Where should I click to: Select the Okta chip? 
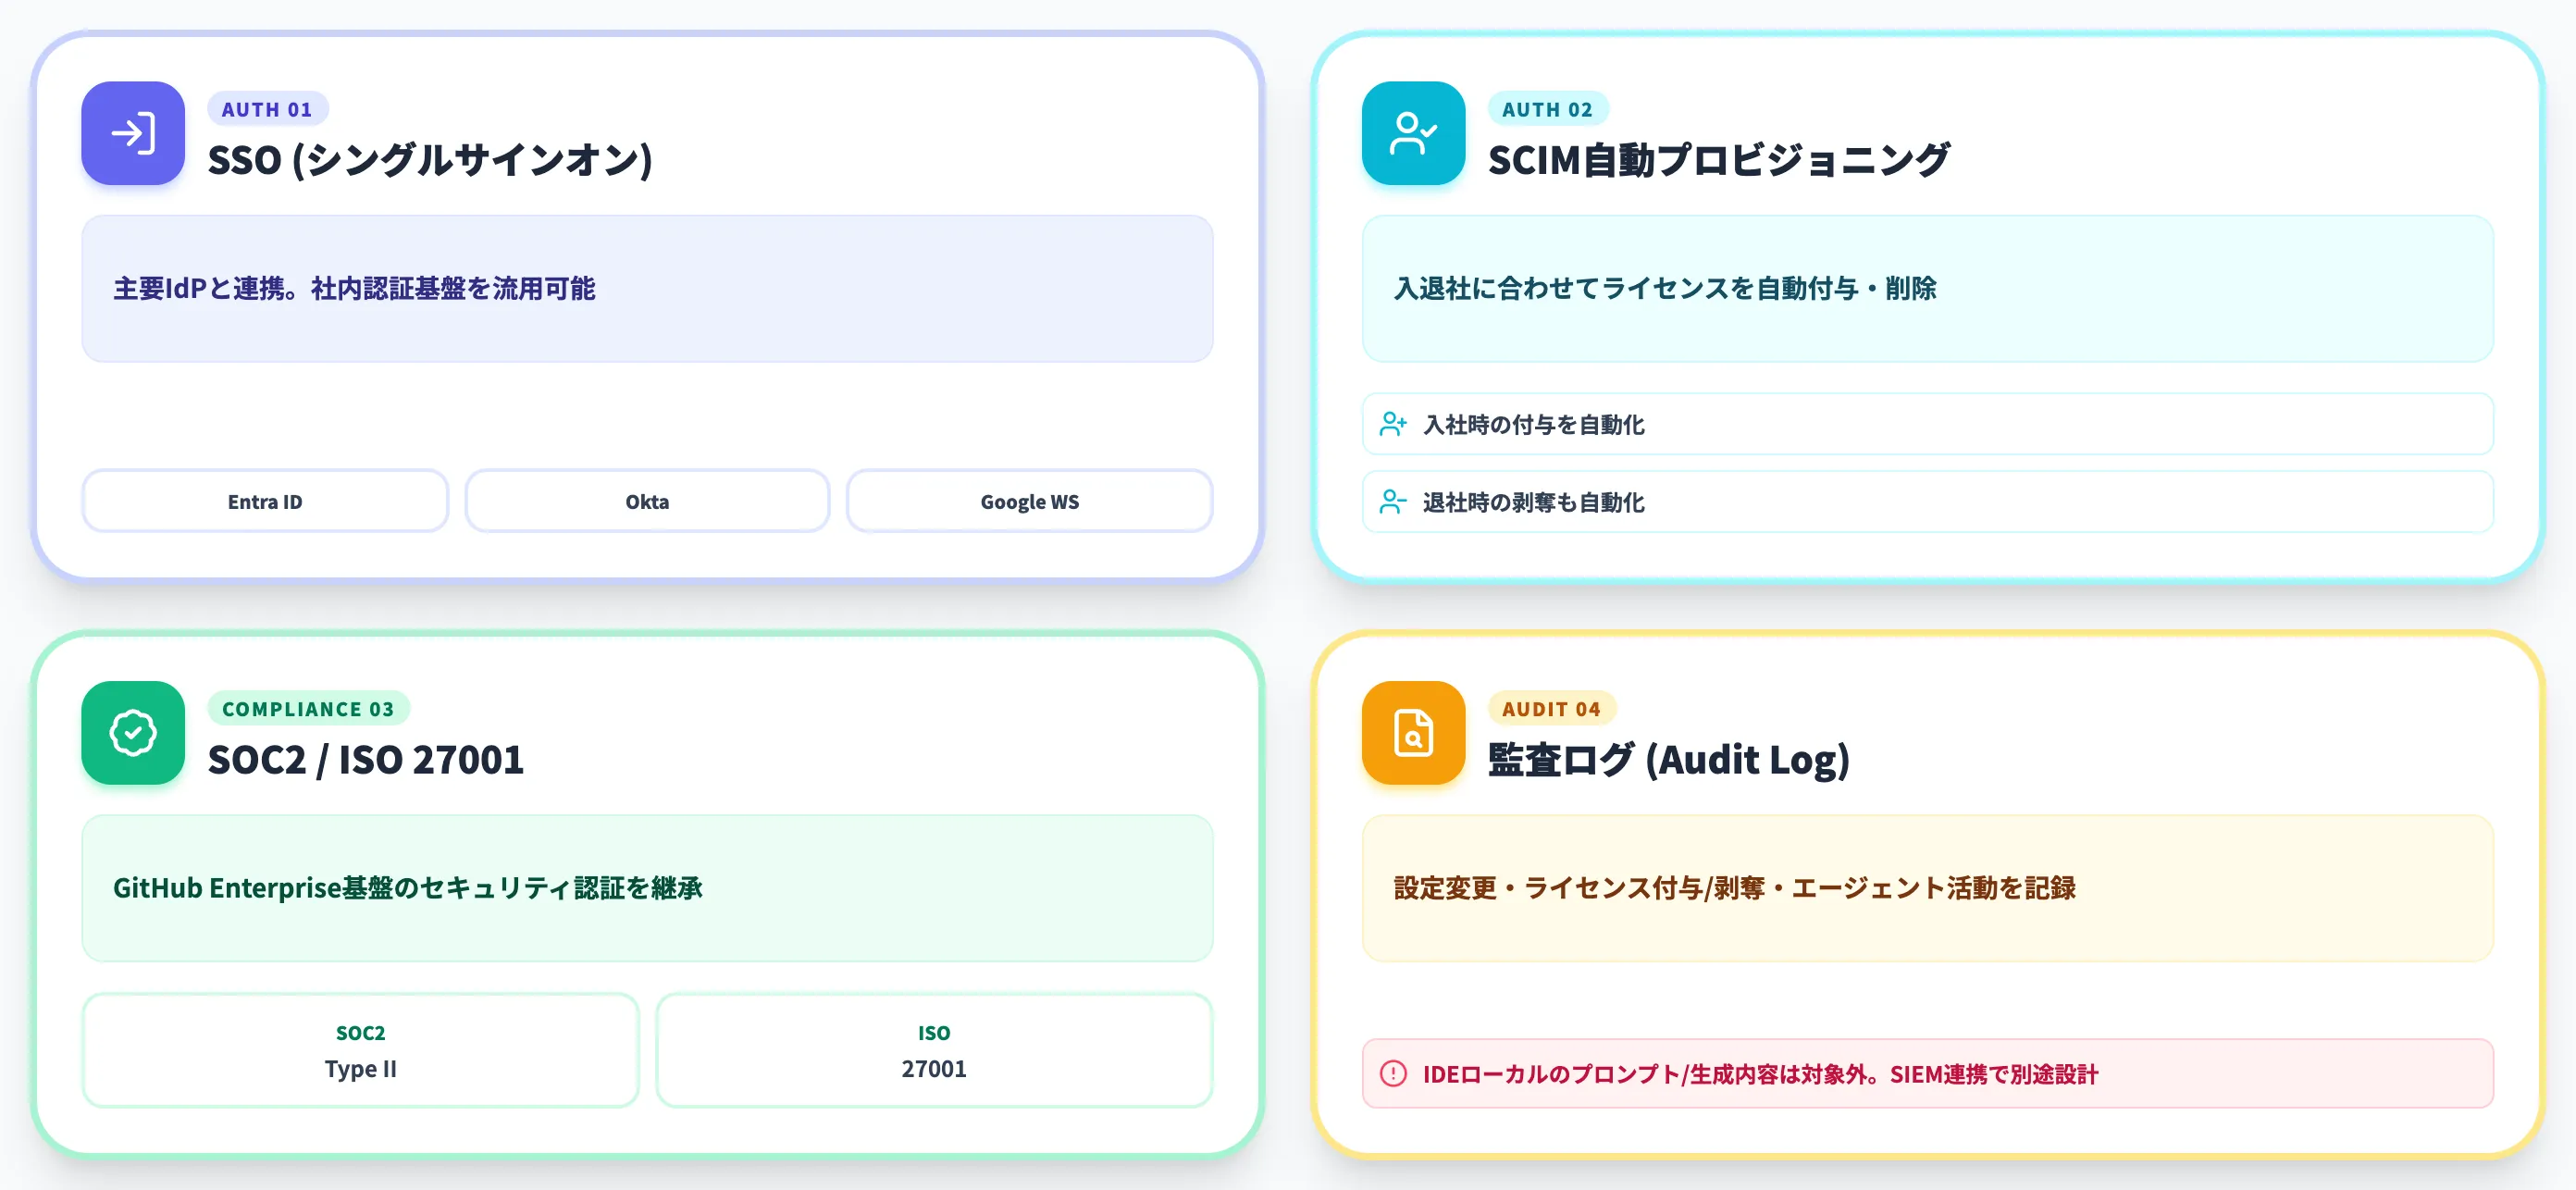647,501
